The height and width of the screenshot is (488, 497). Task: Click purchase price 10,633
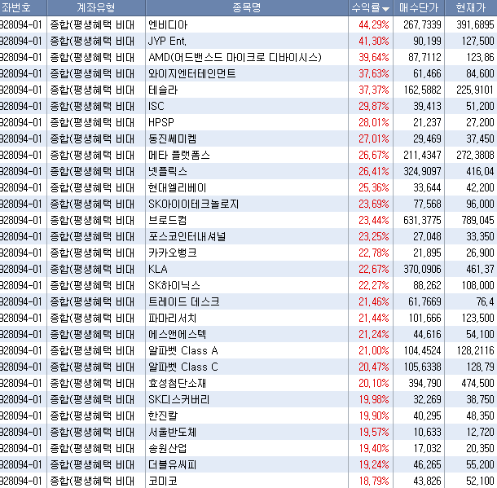427,433
